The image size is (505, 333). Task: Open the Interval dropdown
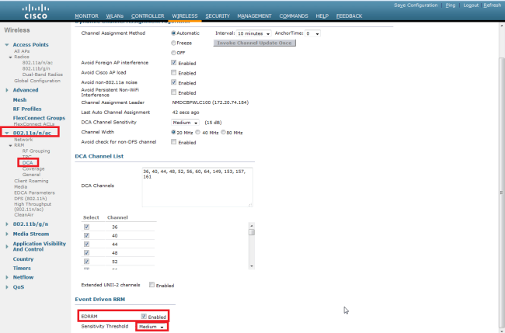click(x=255, y=34)
